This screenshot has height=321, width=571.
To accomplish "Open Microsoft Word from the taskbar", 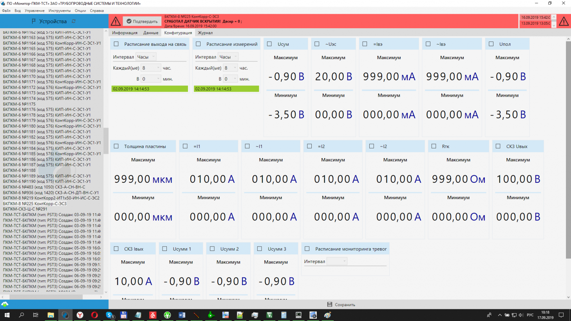I will (182, 315).
